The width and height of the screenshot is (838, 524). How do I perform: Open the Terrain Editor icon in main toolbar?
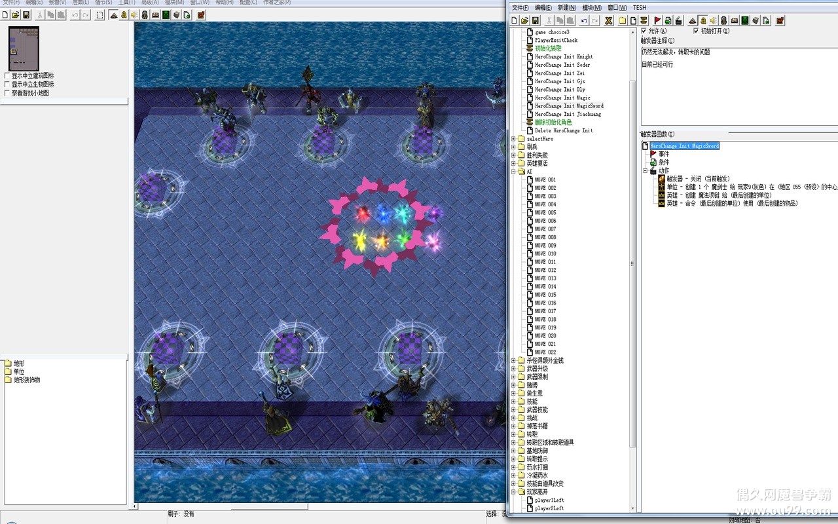click(113, 14)
